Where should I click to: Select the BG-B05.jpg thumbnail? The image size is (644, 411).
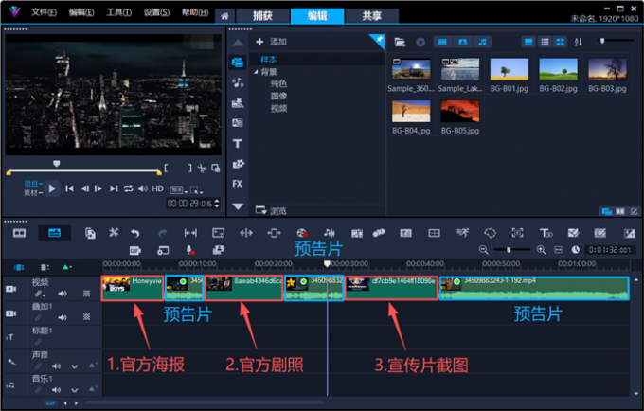tap(459, 117)
